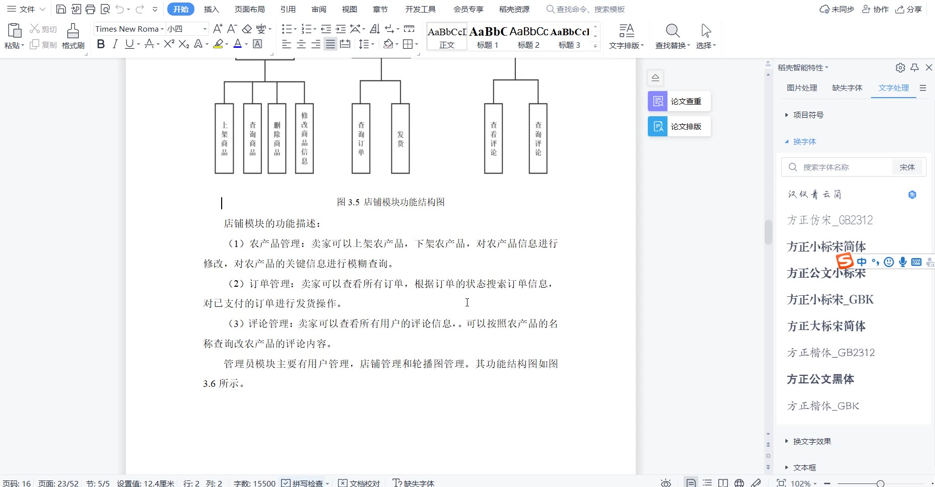
Task: Center align the paragraph
Action: click(301, 44)
